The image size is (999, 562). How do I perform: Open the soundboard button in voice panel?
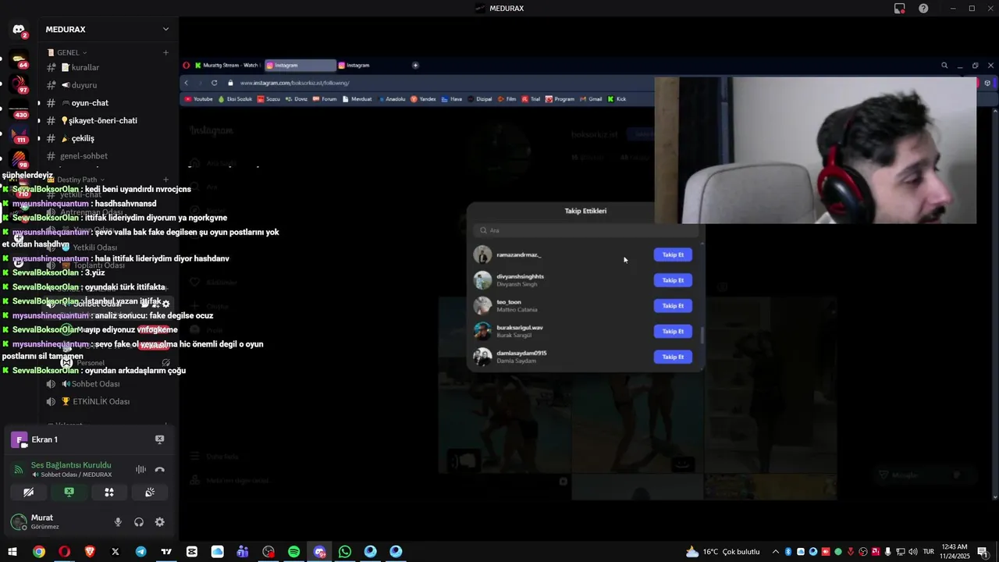tap(150, 493)
